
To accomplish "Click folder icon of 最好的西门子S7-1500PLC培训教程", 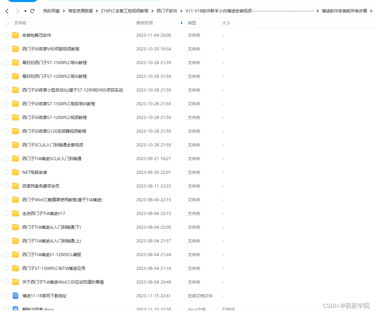I will [x=15, y=62].
